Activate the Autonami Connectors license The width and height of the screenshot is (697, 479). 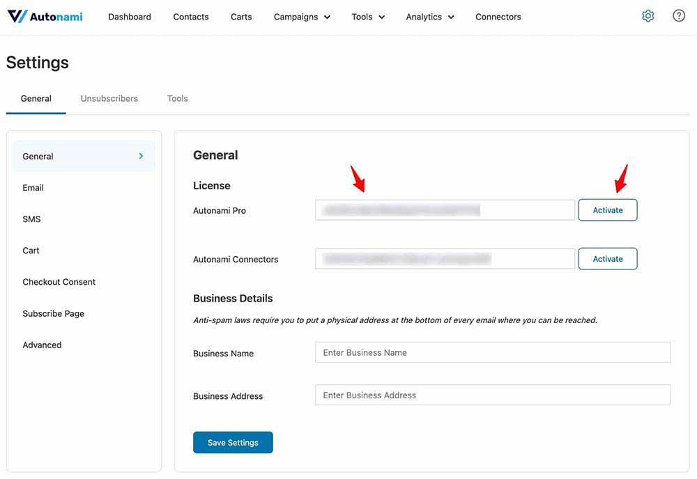click(607, 259)
